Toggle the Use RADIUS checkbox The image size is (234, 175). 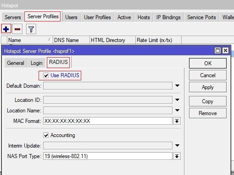(x=46, y=75)
